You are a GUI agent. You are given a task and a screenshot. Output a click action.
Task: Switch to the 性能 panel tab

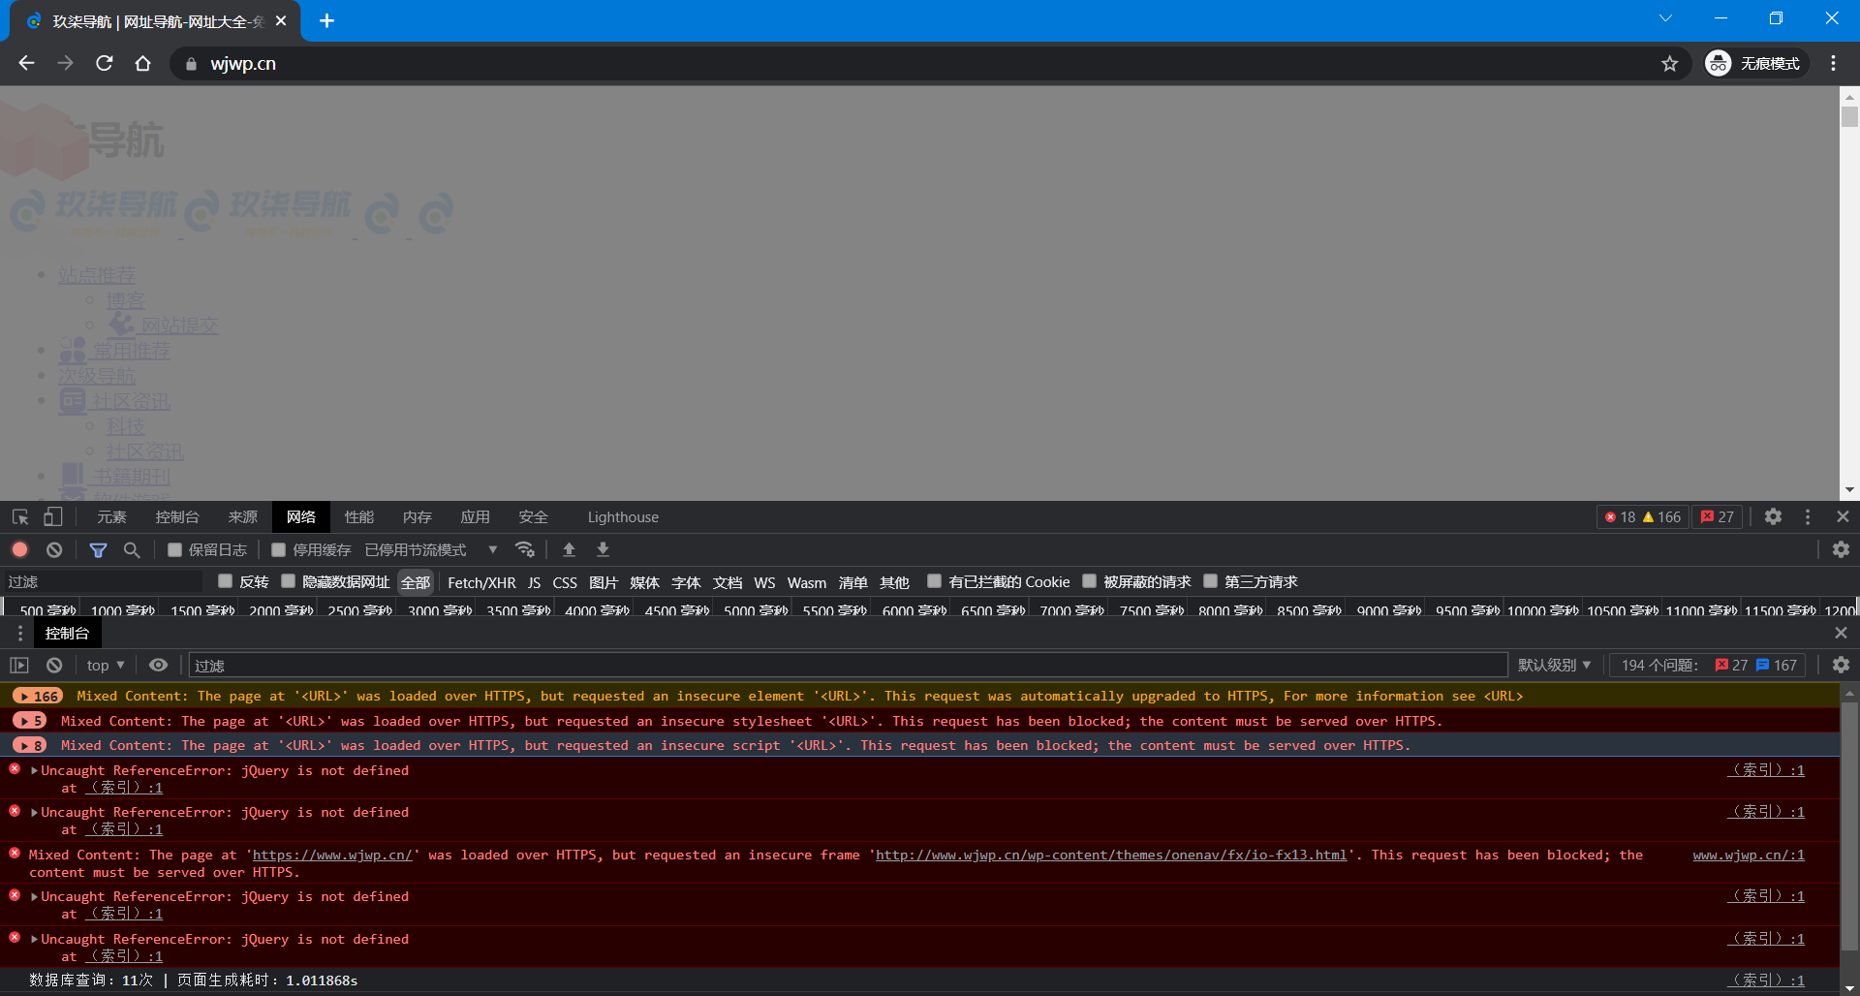(x=358, y=516)
